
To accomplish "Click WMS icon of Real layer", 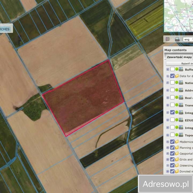I will click(x=181, y=98).
